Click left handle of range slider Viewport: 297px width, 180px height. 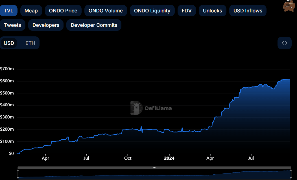click(x=18, y=174)
